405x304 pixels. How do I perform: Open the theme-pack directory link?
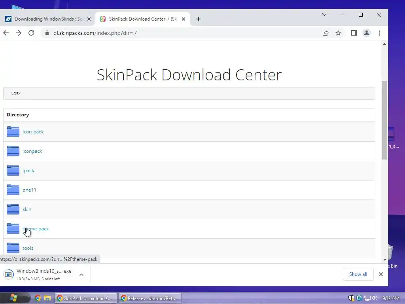36,229
